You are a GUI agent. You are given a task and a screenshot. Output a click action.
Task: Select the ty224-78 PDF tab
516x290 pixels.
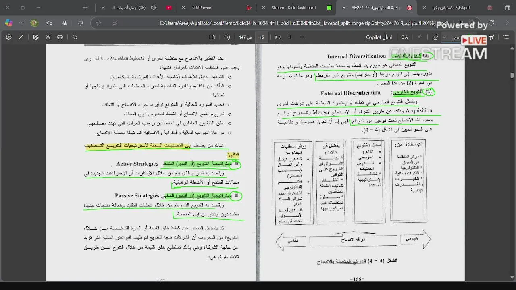(x=377, y=8)
